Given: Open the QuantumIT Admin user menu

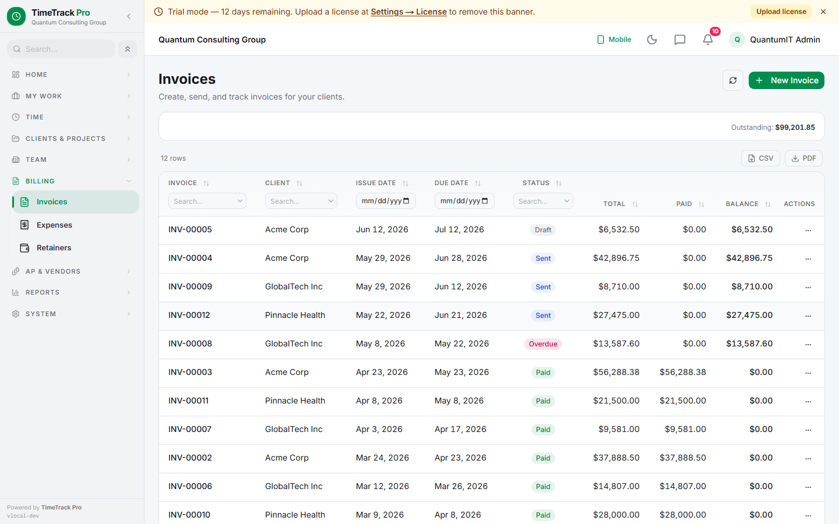Looking at the screenshot, I should pyautogui.click(x=775, y=40).
